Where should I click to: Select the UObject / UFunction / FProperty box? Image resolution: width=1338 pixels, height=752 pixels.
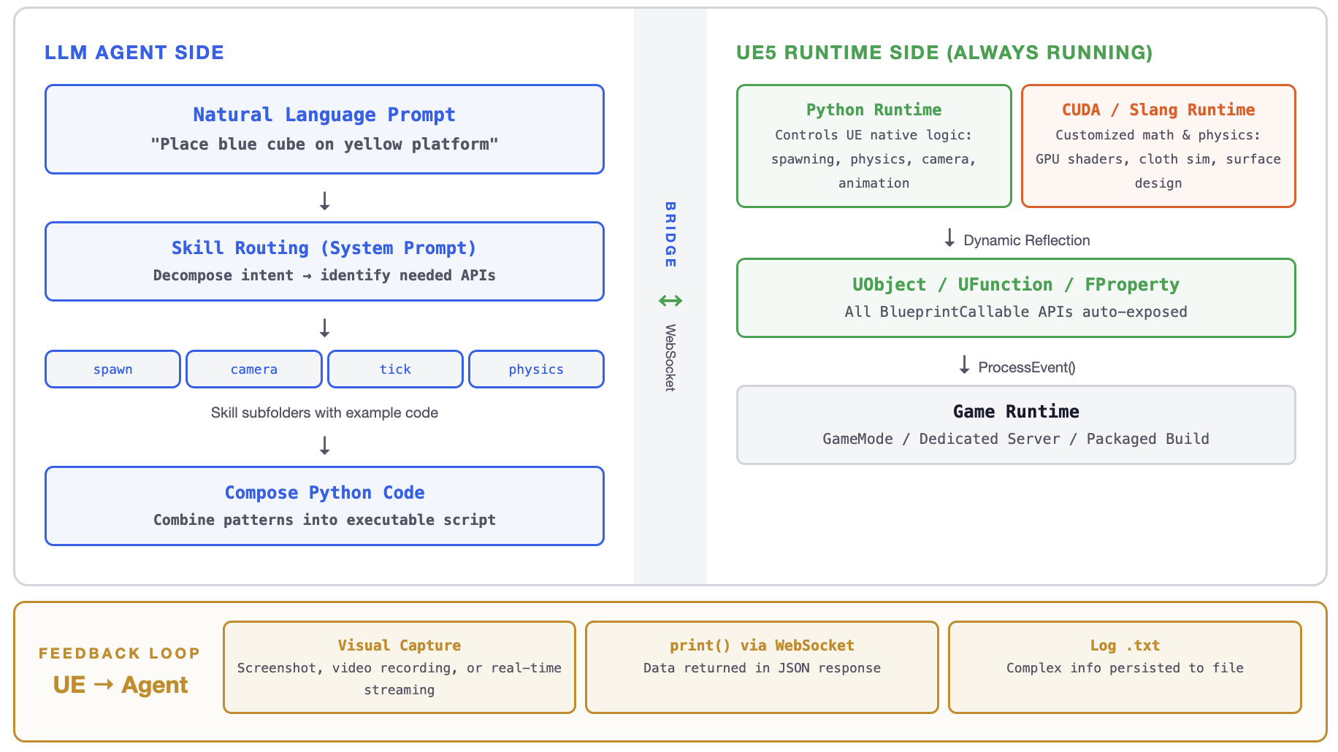pyautogui.click(x=1015, y=298)
